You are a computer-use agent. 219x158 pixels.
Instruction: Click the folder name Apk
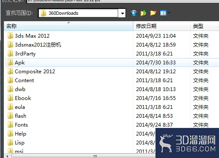[20, 63]
